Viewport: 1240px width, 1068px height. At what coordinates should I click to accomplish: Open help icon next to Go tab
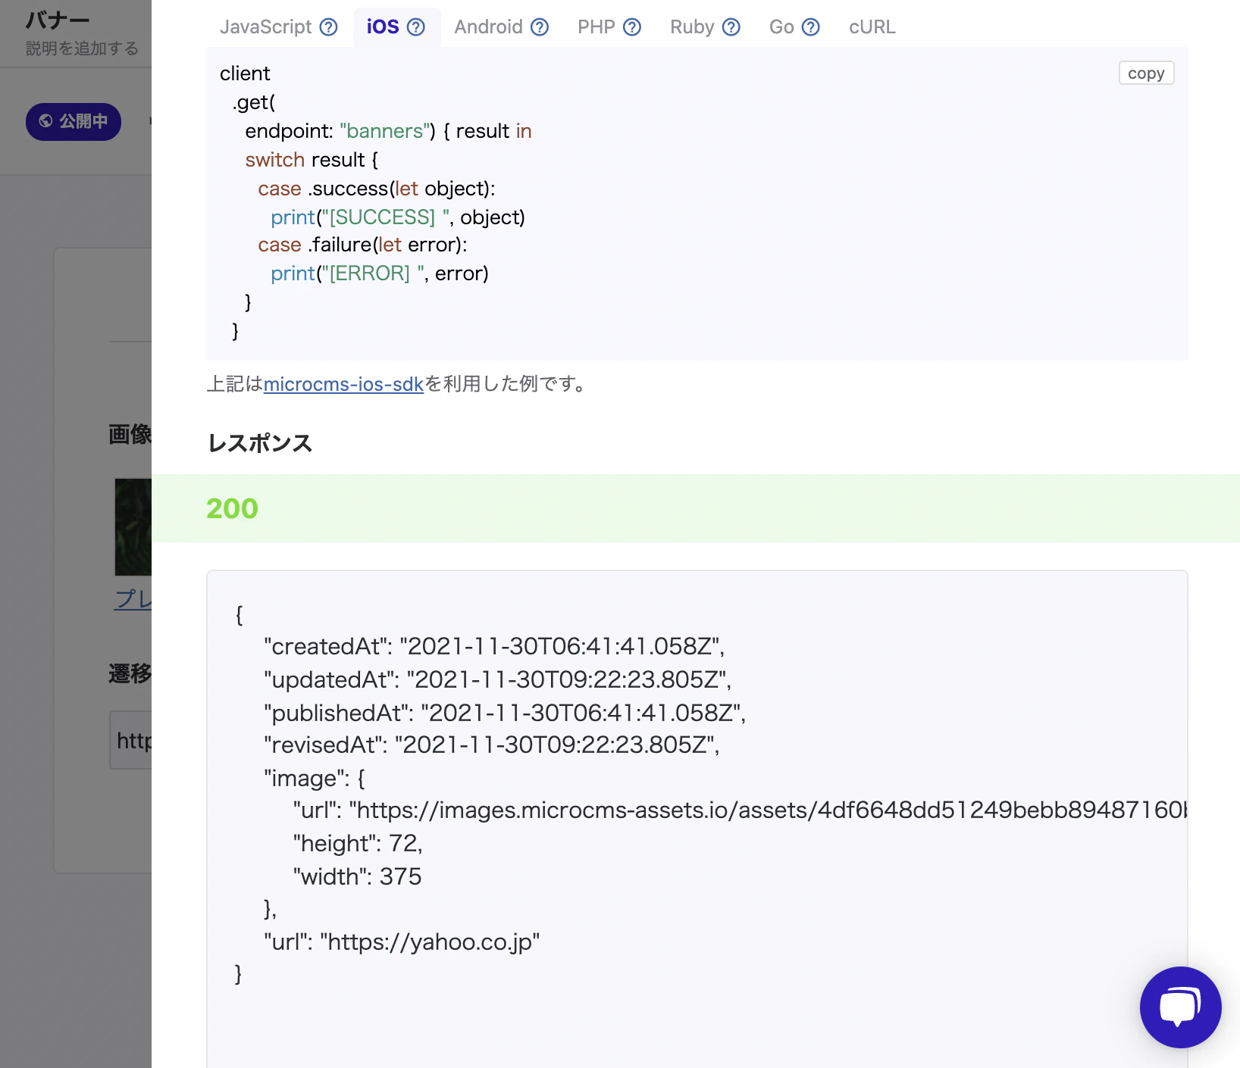click(811, 27)
